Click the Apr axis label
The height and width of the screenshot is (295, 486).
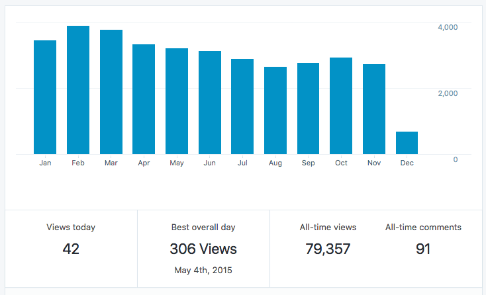pyautogui.click(x=144, y=163)
